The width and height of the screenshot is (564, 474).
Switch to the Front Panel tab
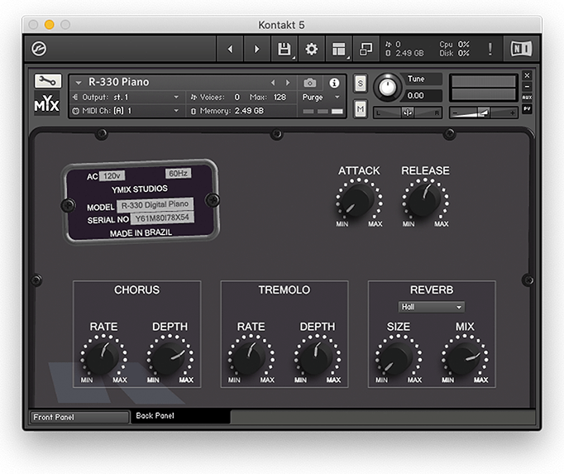[79, 417]
